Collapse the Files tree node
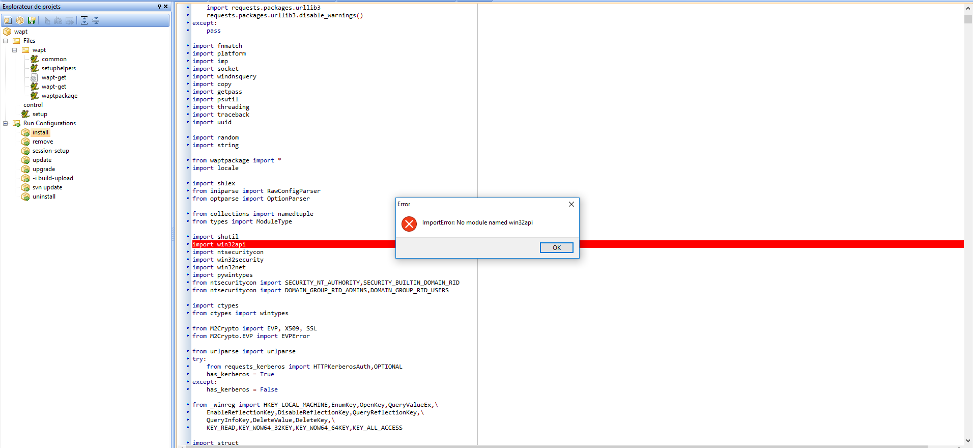Image resolution: width=973 pixels, height=448 pixels. (x=6, y=41)
